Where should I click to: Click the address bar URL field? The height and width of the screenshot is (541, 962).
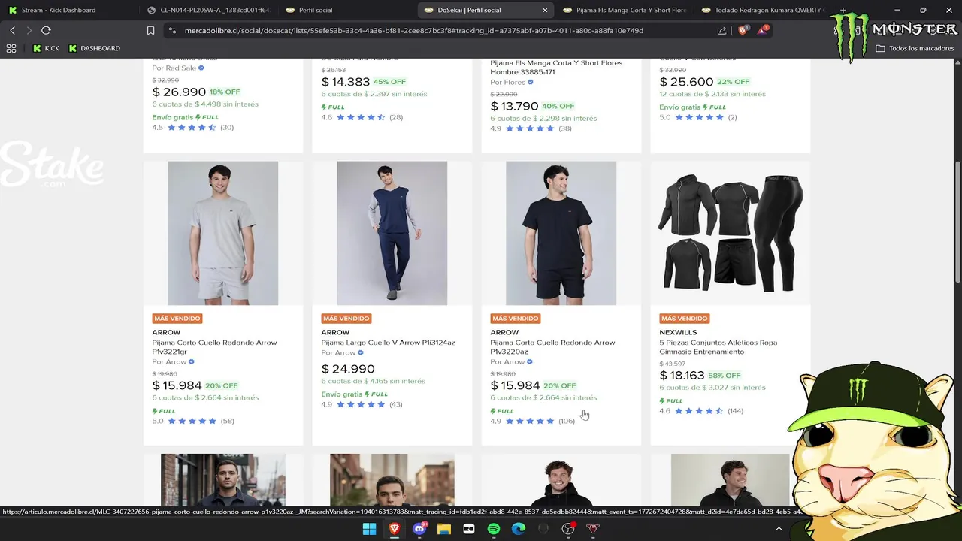point(413,31)
